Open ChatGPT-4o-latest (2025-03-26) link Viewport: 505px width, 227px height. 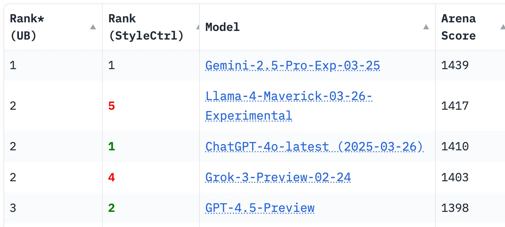tap(314, 147)
